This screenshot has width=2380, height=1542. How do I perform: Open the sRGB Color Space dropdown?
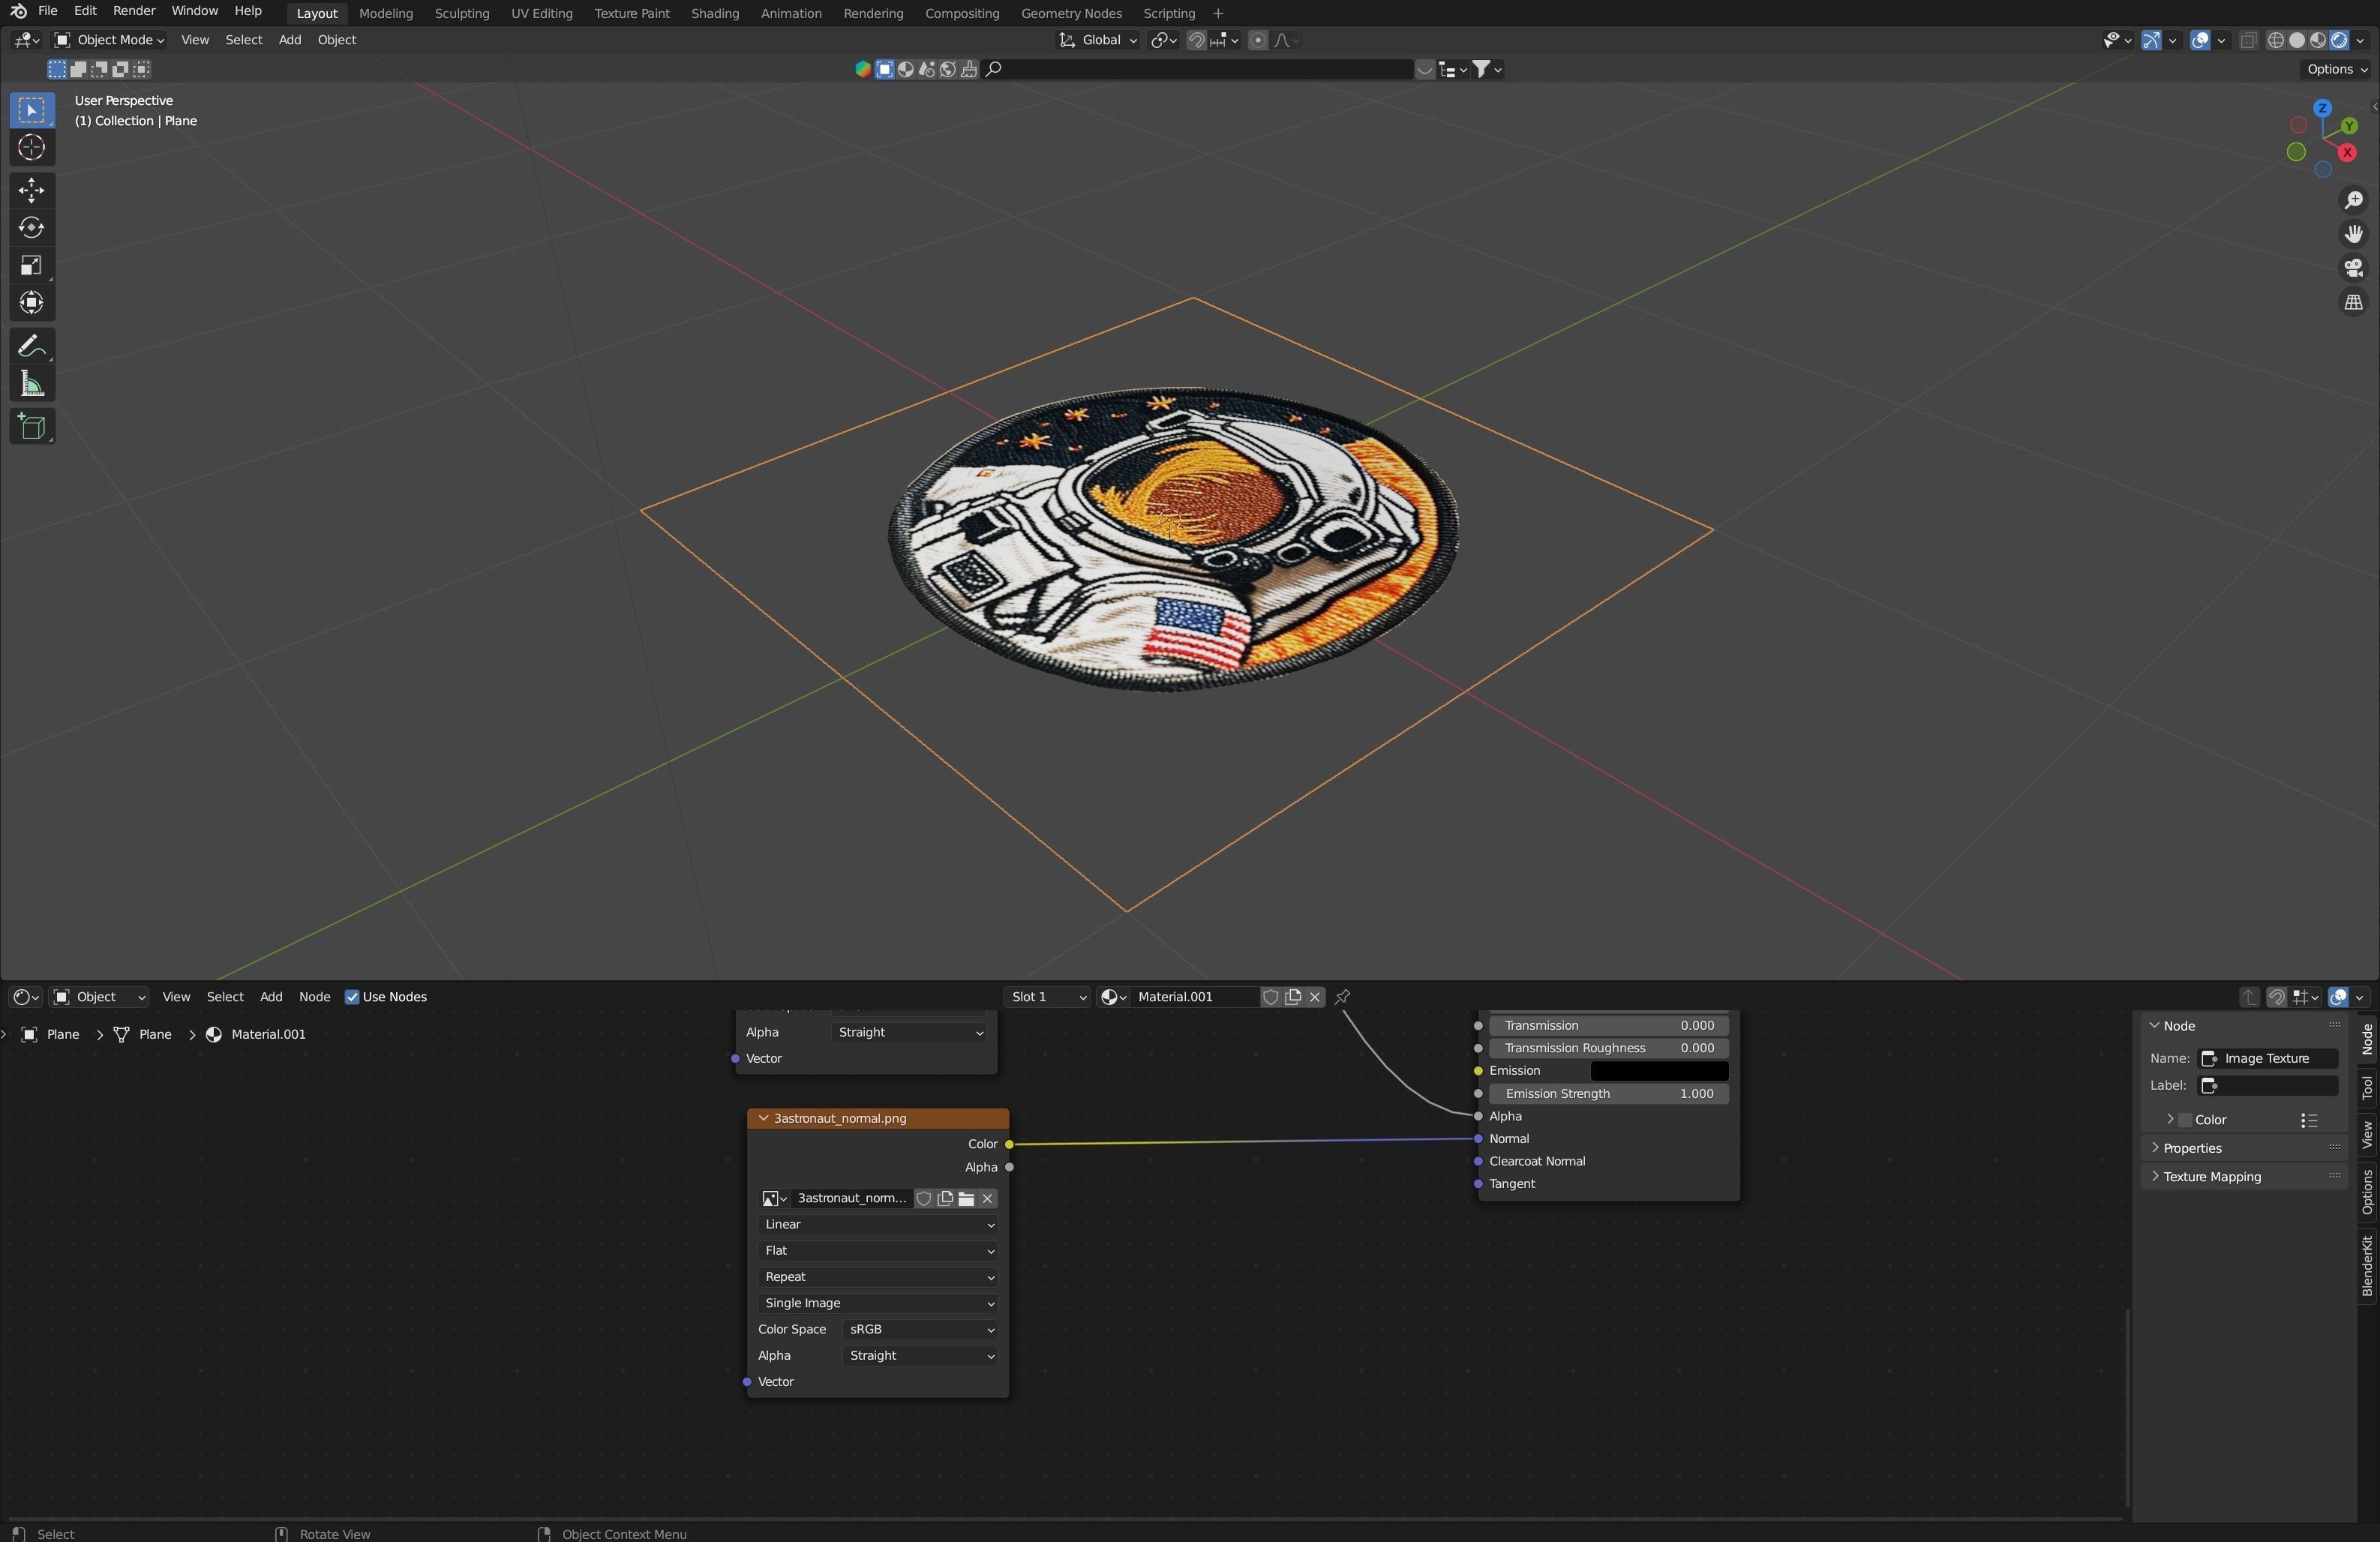920,1329
